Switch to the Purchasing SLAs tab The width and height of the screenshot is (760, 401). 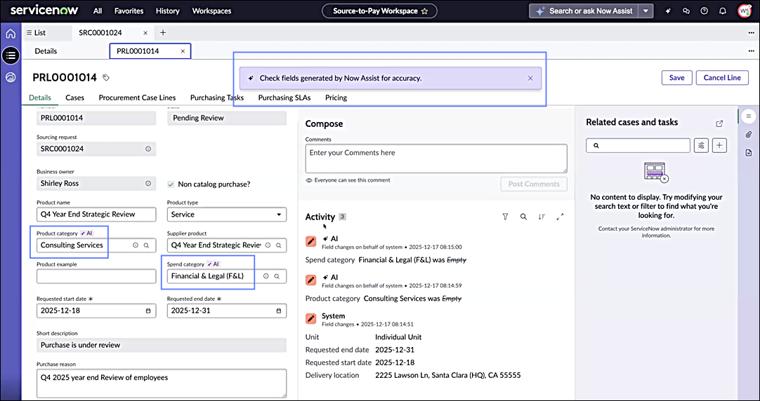click(x=284, y=97)
